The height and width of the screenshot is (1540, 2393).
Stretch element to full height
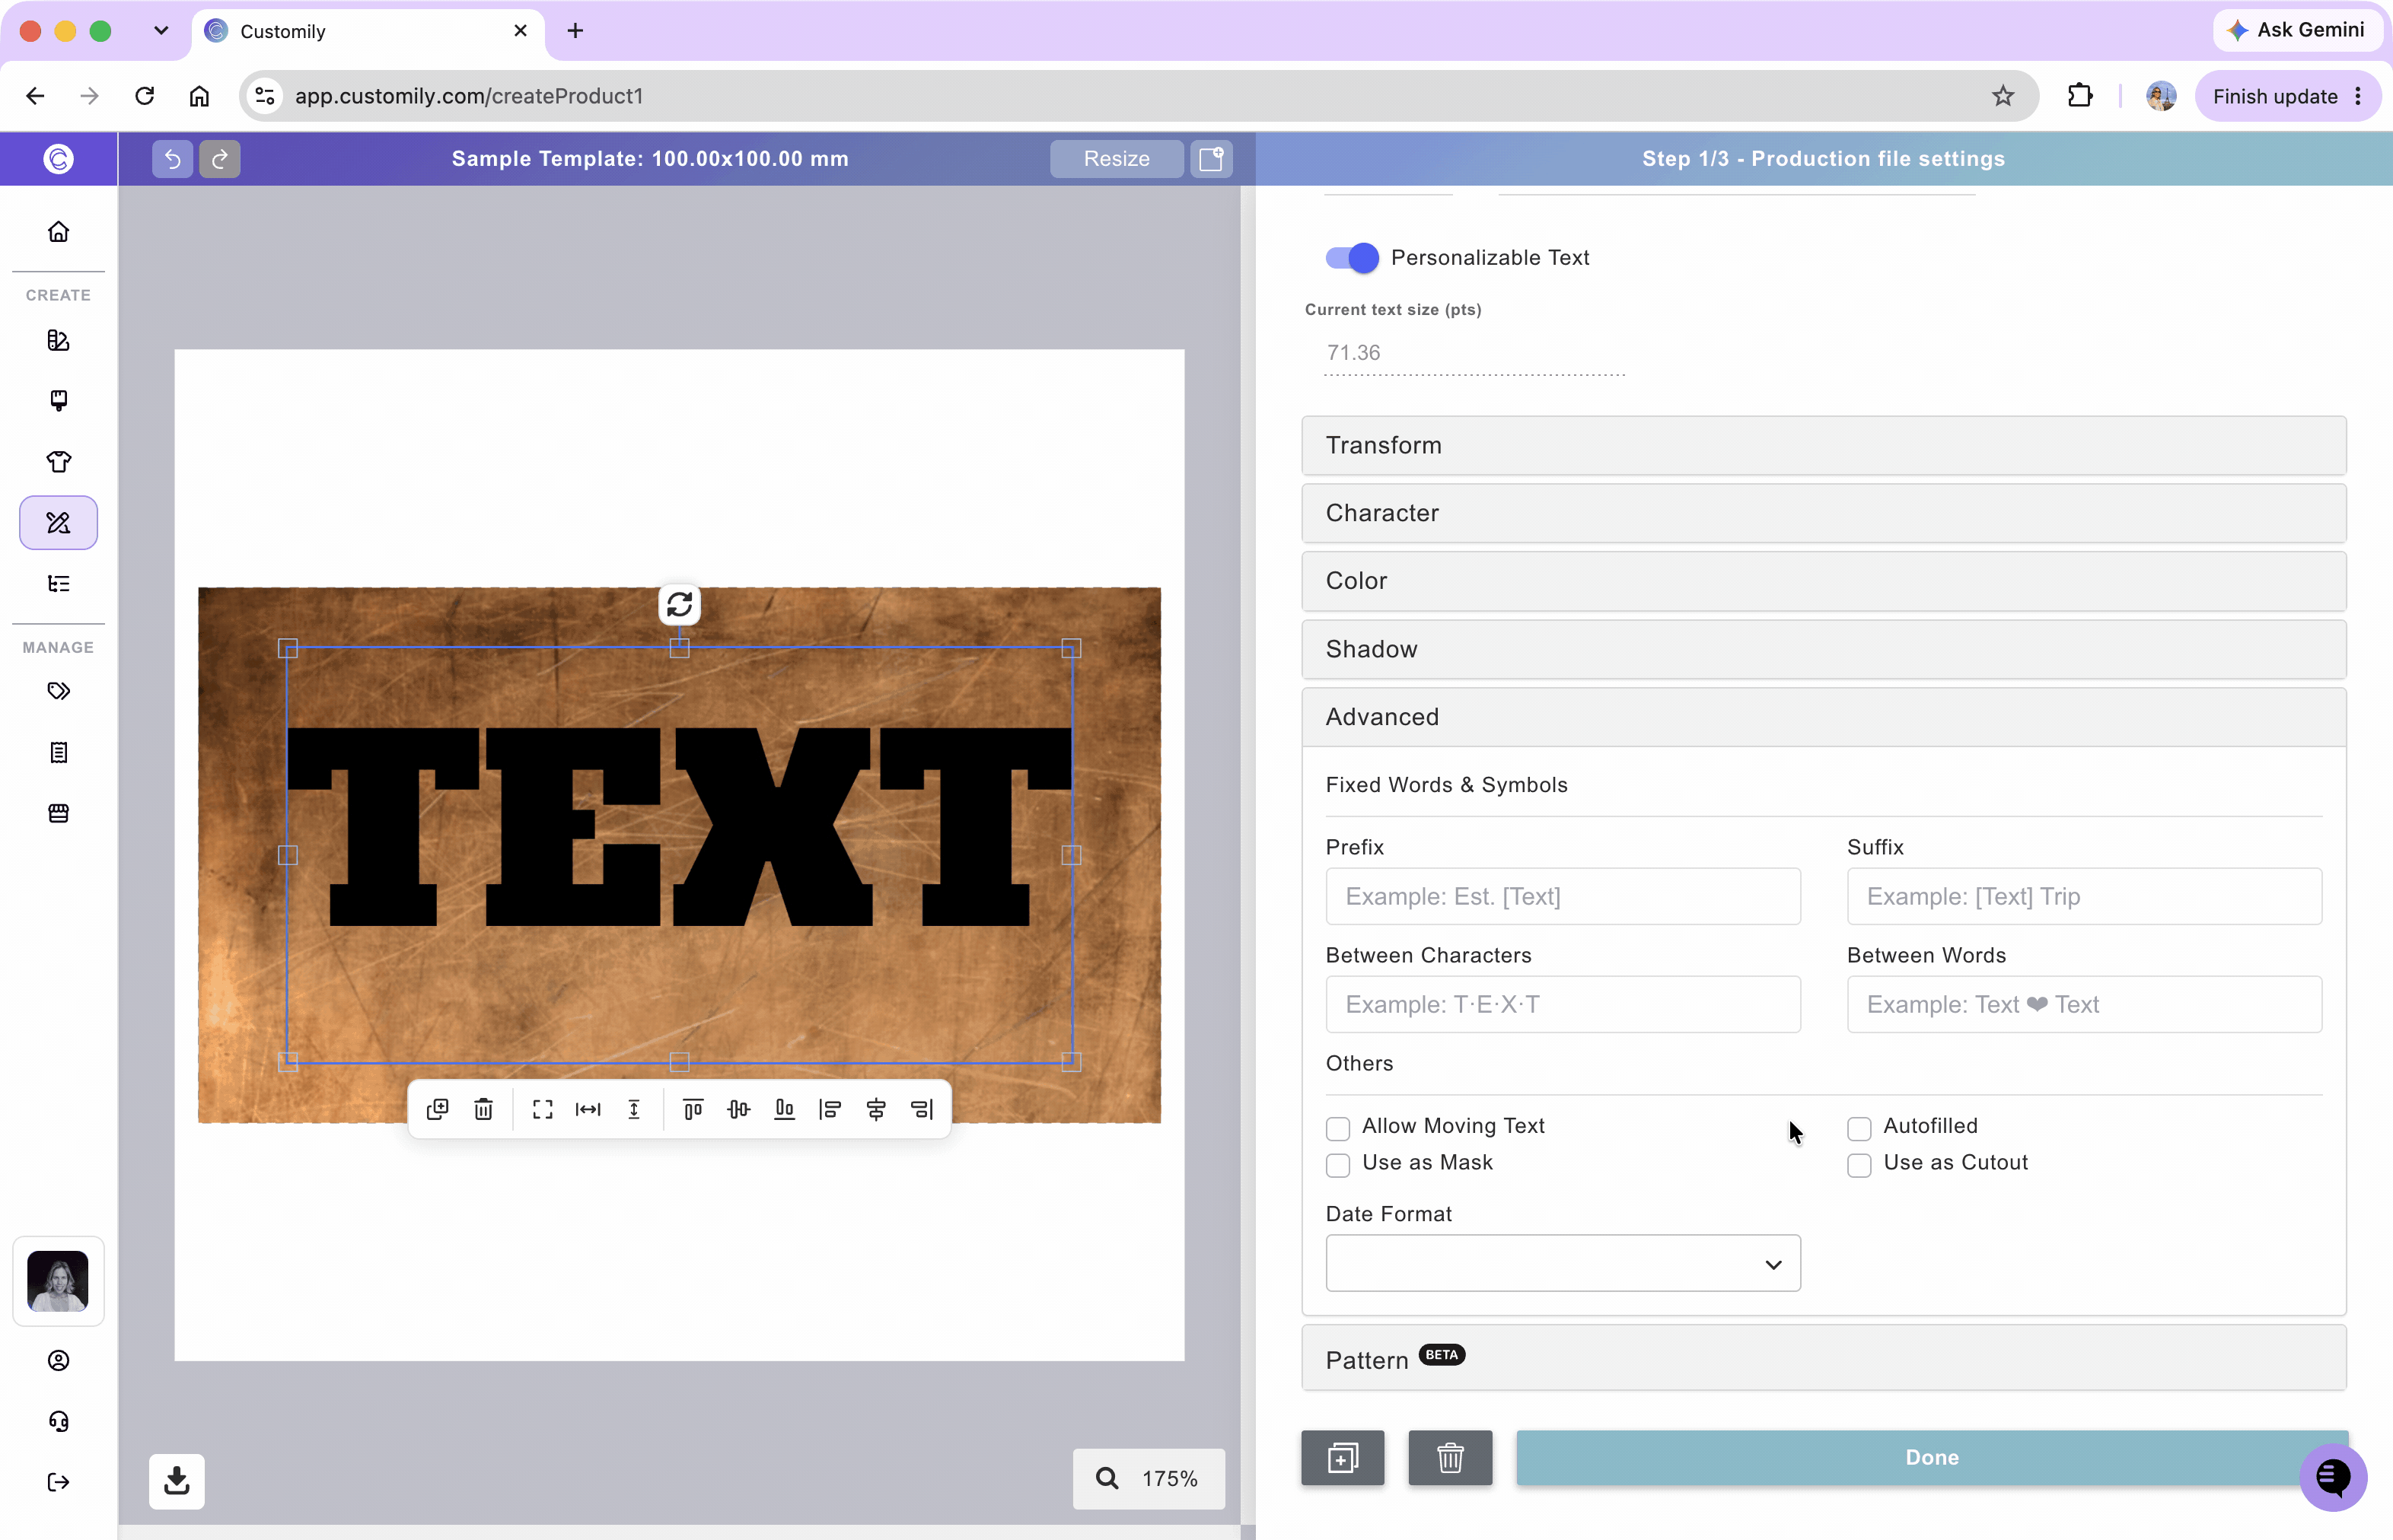[634, 1109]
